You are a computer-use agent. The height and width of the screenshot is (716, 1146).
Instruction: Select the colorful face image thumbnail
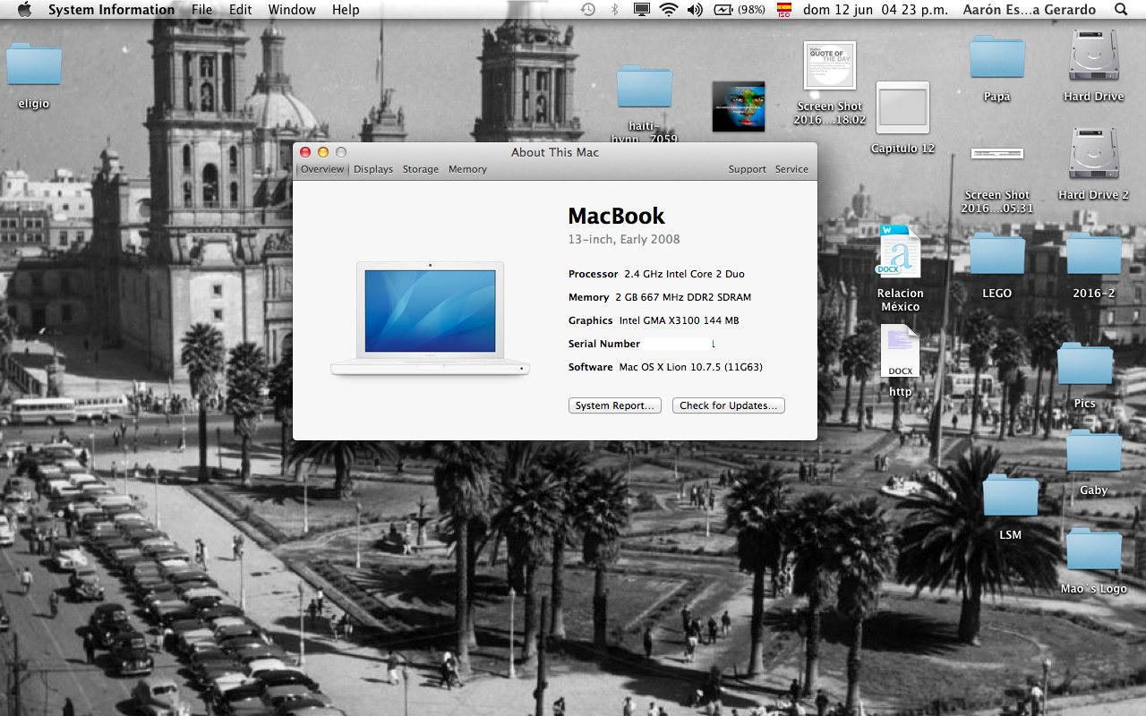tap(738, 107)
